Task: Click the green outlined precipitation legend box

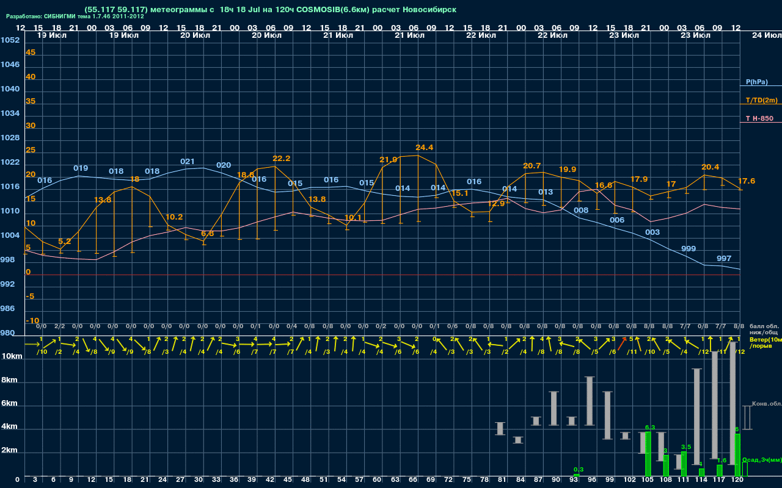Action: [744, 469]
